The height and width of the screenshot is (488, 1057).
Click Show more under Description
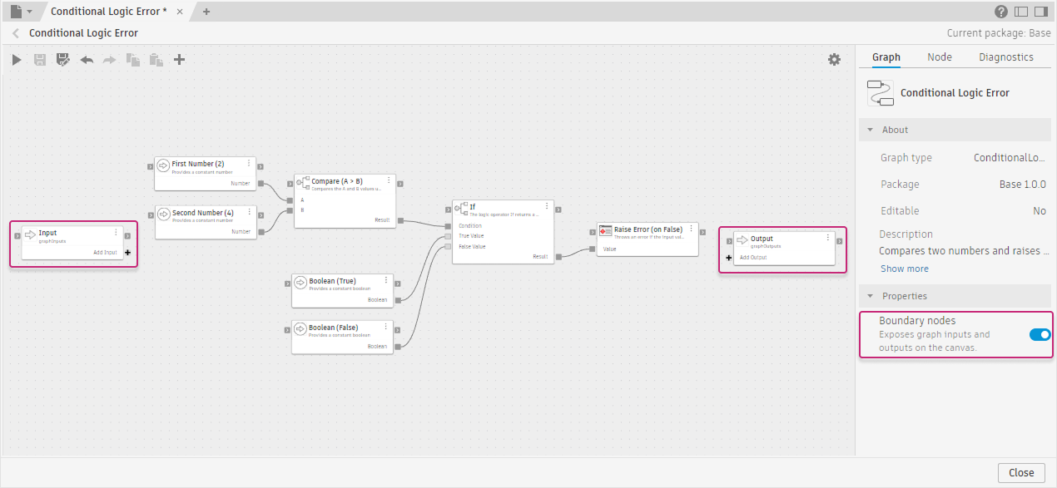(x=905, y=269)
